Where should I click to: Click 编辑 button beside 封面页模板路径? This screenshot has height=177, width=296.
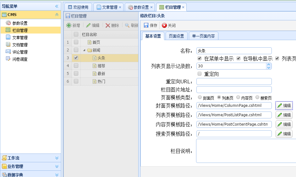click(284, 106)
